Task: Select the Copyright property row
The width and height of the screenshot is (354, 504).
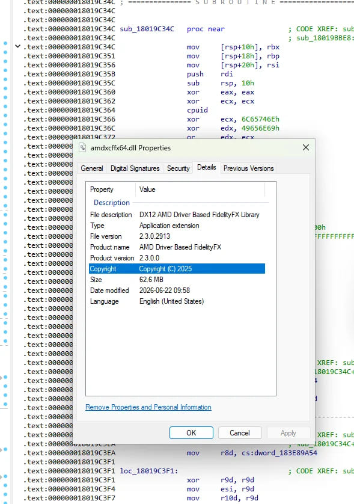Action: point(177,269)
